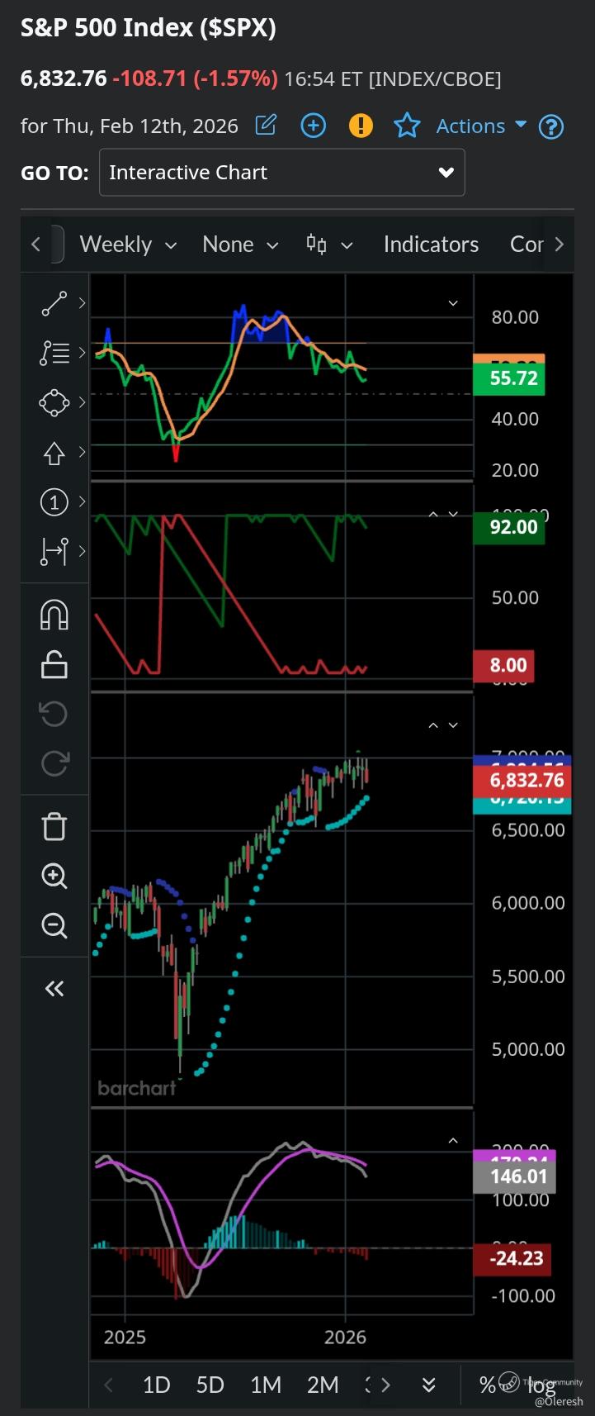The width and height of the screenshot is (595, 1416).
Task: Click the Comparison toolbar item
Action: click(527, 245)
